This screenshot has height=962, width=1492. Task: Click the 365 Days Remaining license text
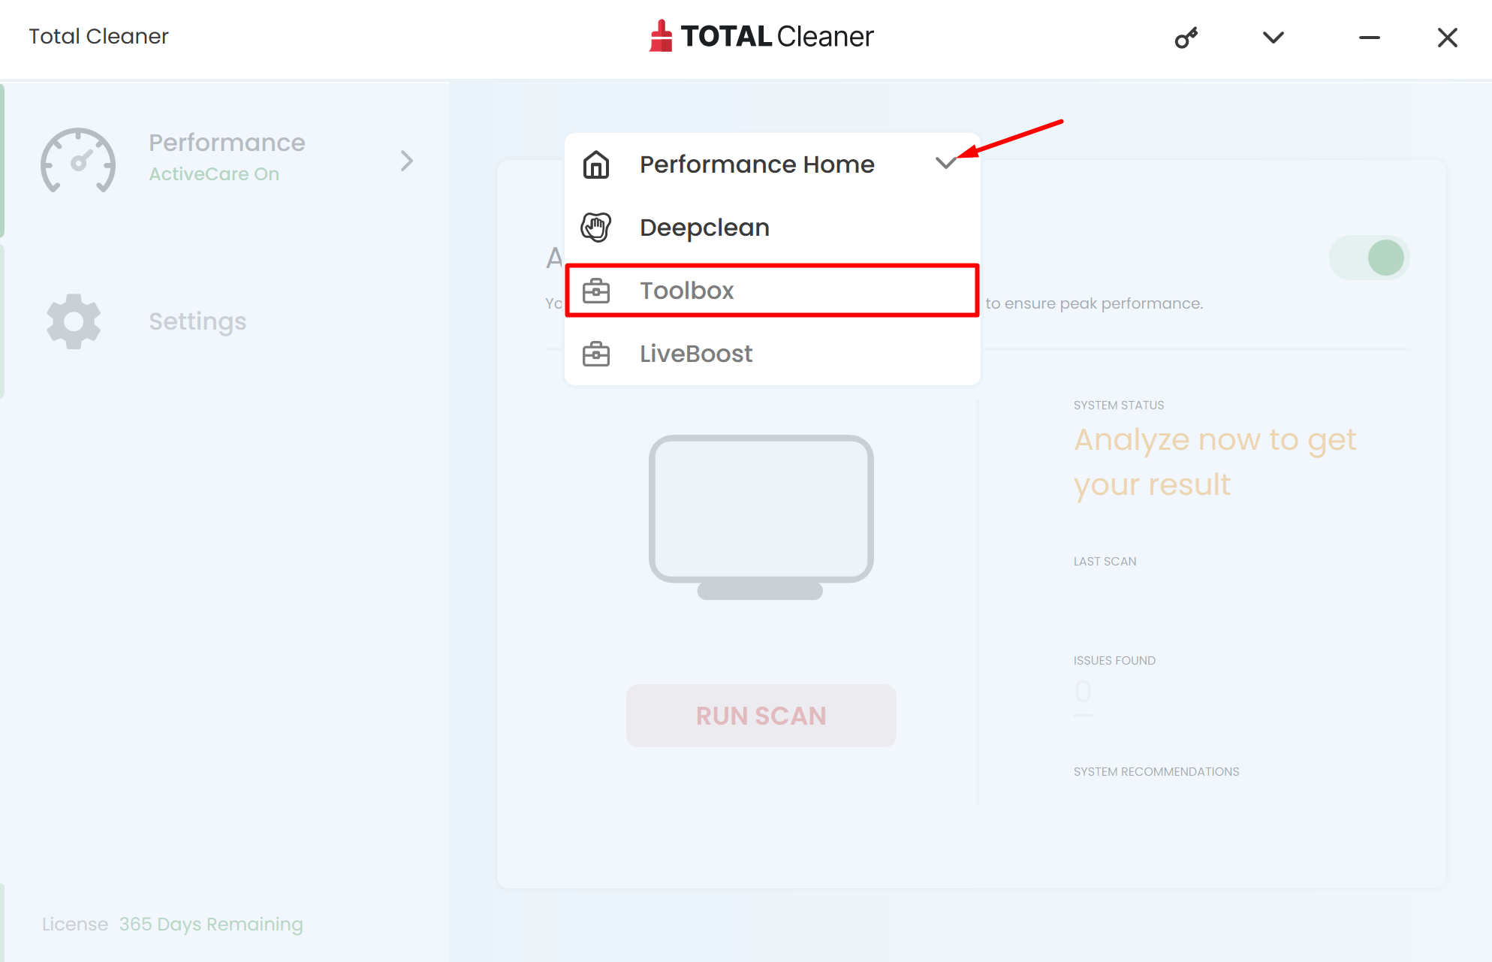point(211,924)
